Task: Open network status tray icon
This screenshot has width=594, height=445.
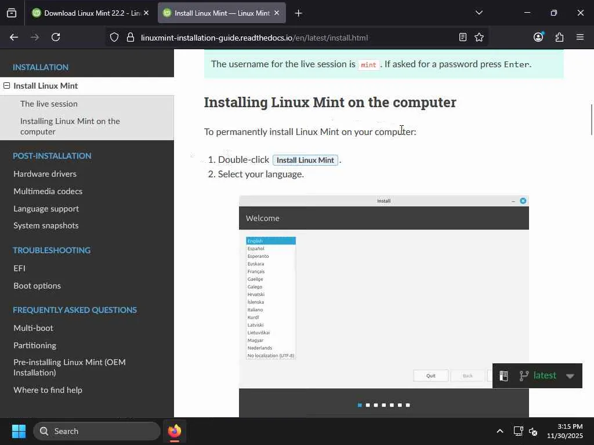Action: pos(518,431)
